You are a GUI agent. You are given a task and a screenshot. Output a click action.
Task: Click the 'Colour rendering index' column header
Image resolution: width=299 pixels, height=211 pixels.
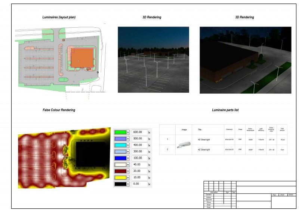(271, 129)
